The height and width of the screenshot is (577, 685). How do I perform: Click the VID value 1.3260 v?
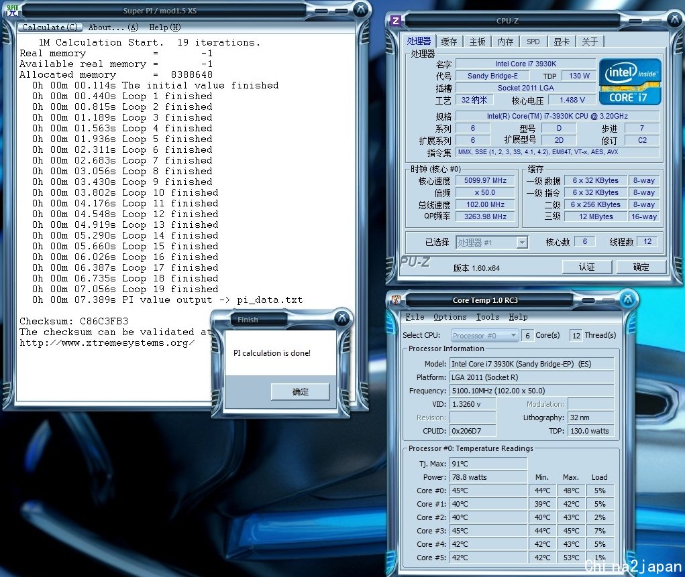click(473, 404)
